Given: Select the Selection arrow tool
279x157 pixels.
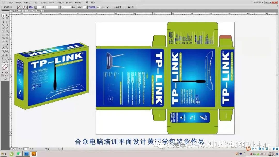Looking at the screenshot, I should coord(3,15).
